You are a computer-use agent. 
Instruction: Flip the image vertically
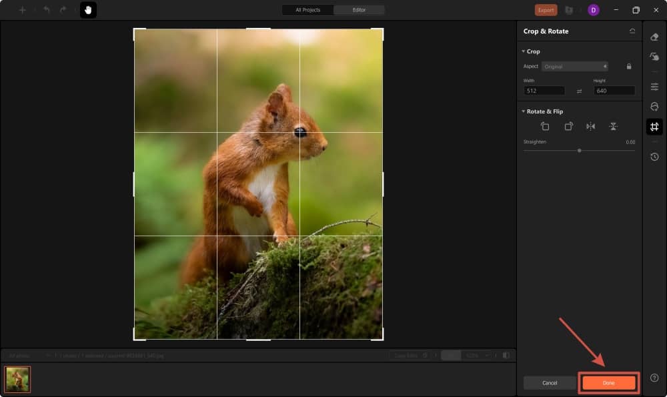point(613,126)
